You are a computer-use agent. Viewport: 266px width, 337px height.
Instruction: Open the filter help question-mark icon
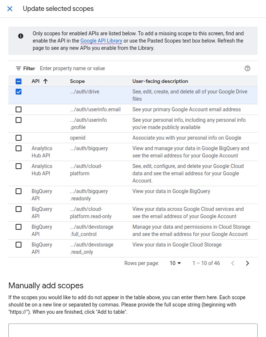tap(247, 68)
